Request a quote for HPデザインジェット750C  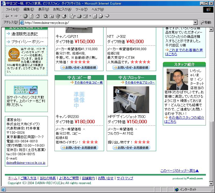click(131, 148)
